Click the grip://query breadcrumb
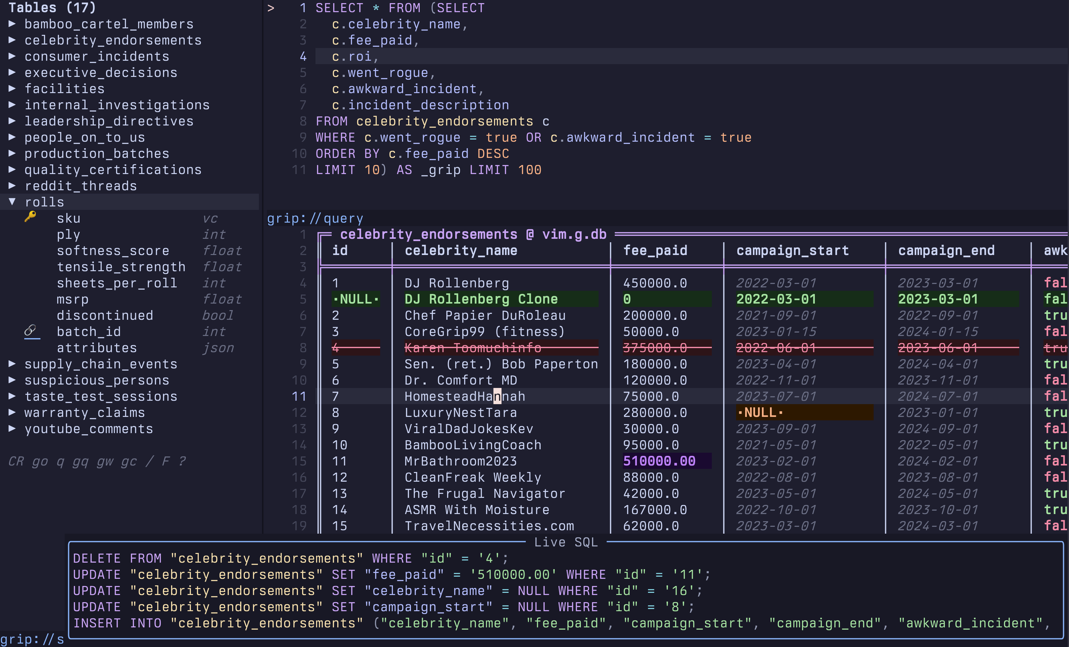Image resolution: width=1069 pixels, height=647 pixels. 315,218
